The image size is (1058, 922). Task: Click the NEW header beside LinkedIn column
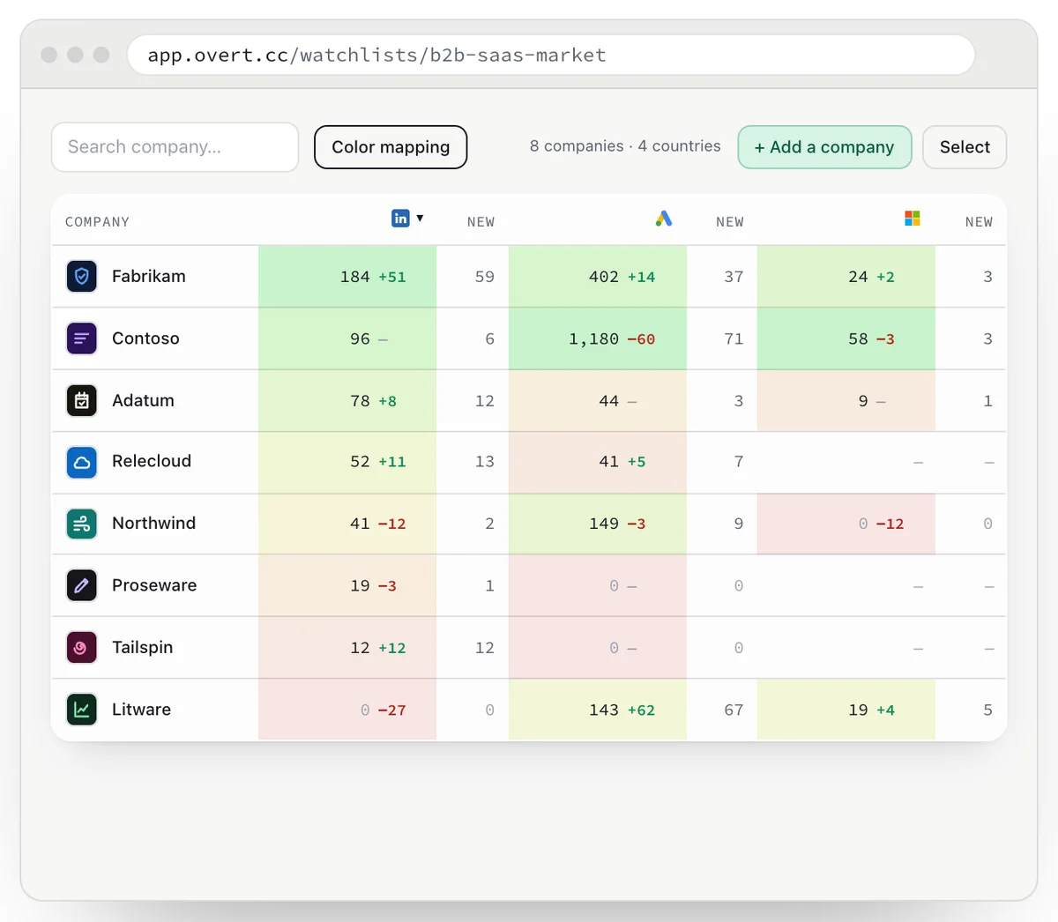click(481, 222)
